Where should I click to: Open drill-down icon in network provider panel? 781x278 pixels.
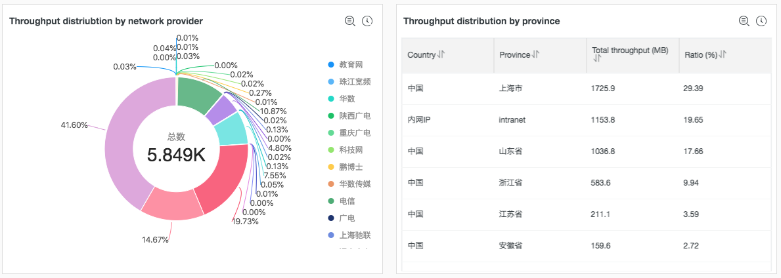click(350, 21)
